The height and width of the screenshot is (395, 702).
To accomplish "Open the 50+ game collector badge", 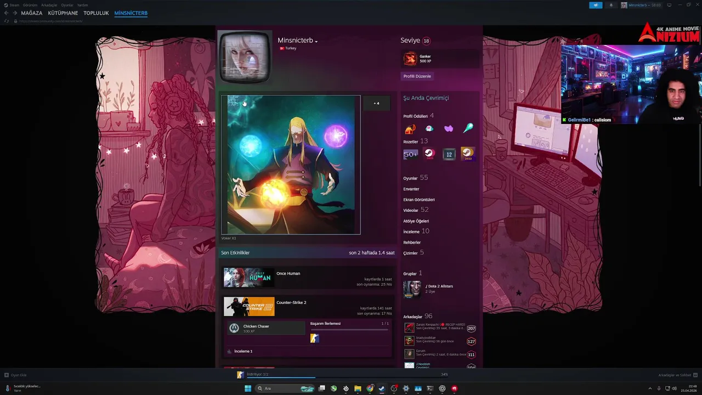I will 410,155.
